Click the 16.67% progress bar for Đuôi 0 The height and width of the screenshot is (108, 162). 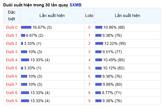click(26, 27)
